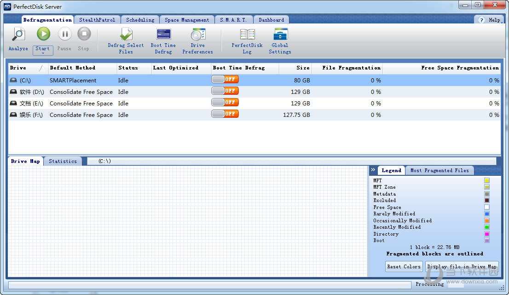Switch on Boot Time Defrag for F: drive

click(225, 114)
